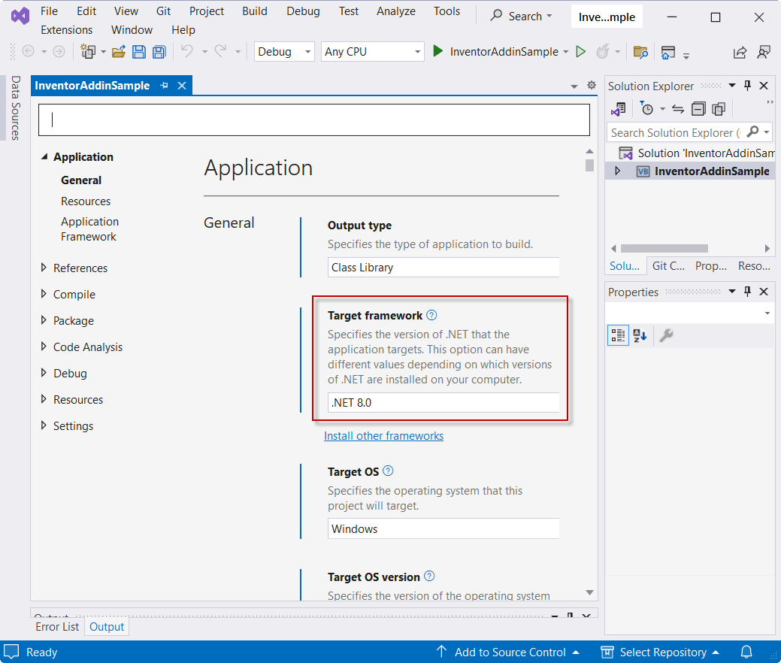Expand the InventorAddinSample project node
This screenshot has width=781, height=663.
click(x=618, y=171)
